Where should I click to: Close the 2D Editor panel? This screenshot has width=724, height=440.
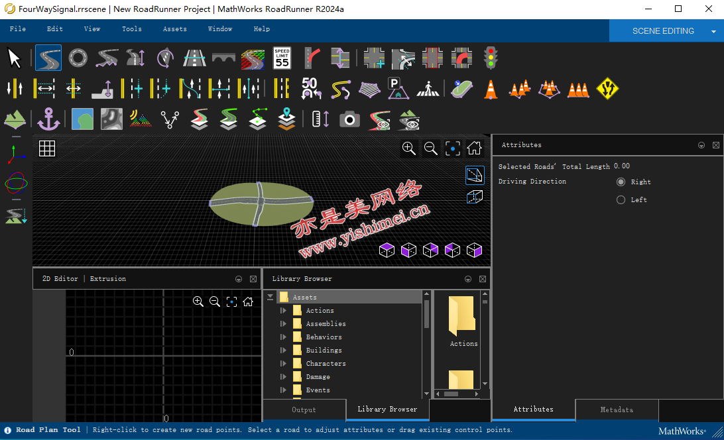253,279
